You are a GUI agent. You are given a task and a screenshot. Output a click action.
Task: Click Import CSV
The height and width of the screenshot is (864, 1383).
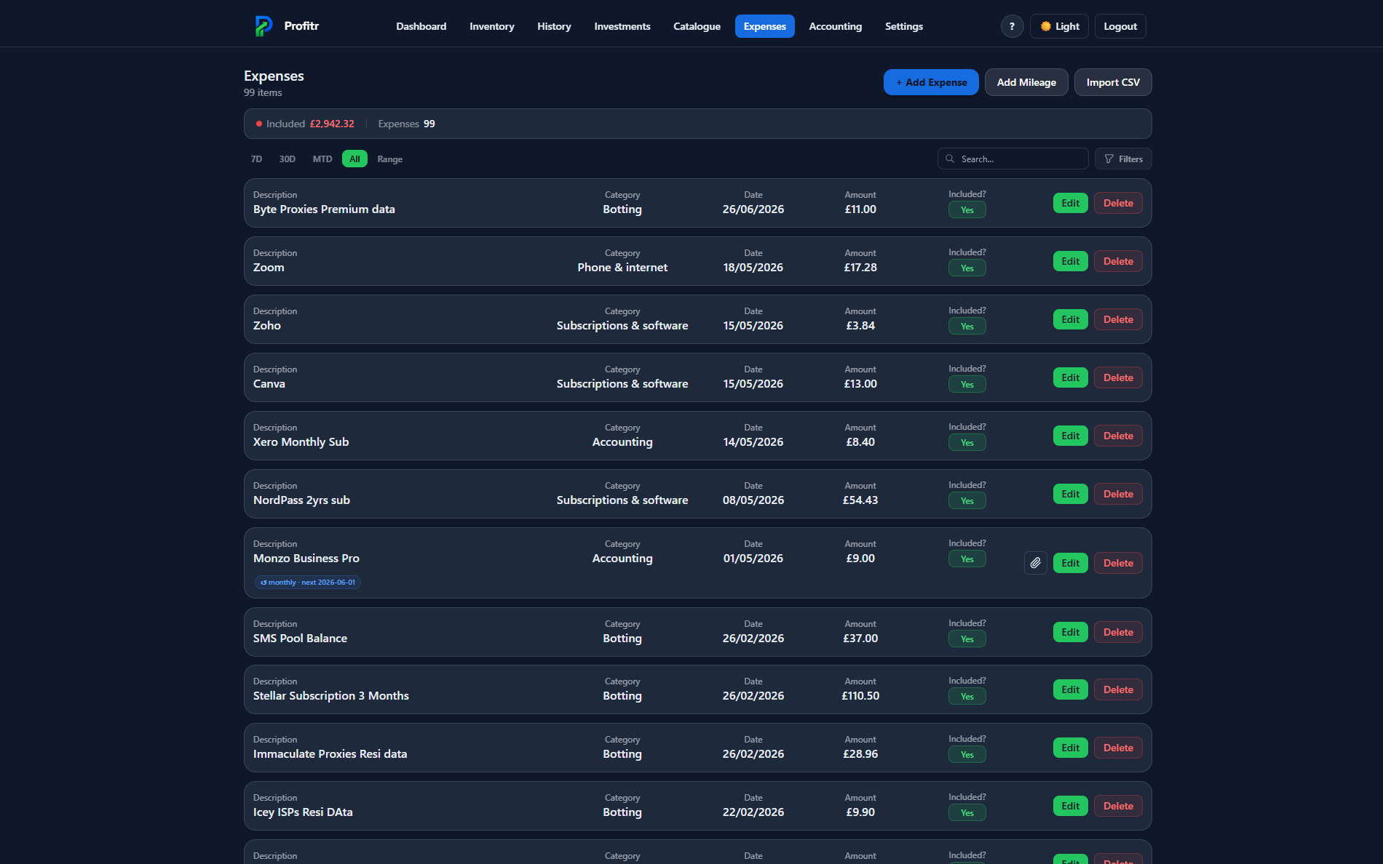(x=1113, y=82)
